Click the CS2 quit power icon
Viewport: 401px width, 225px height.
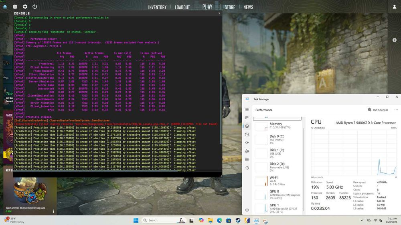pos(35,7)
